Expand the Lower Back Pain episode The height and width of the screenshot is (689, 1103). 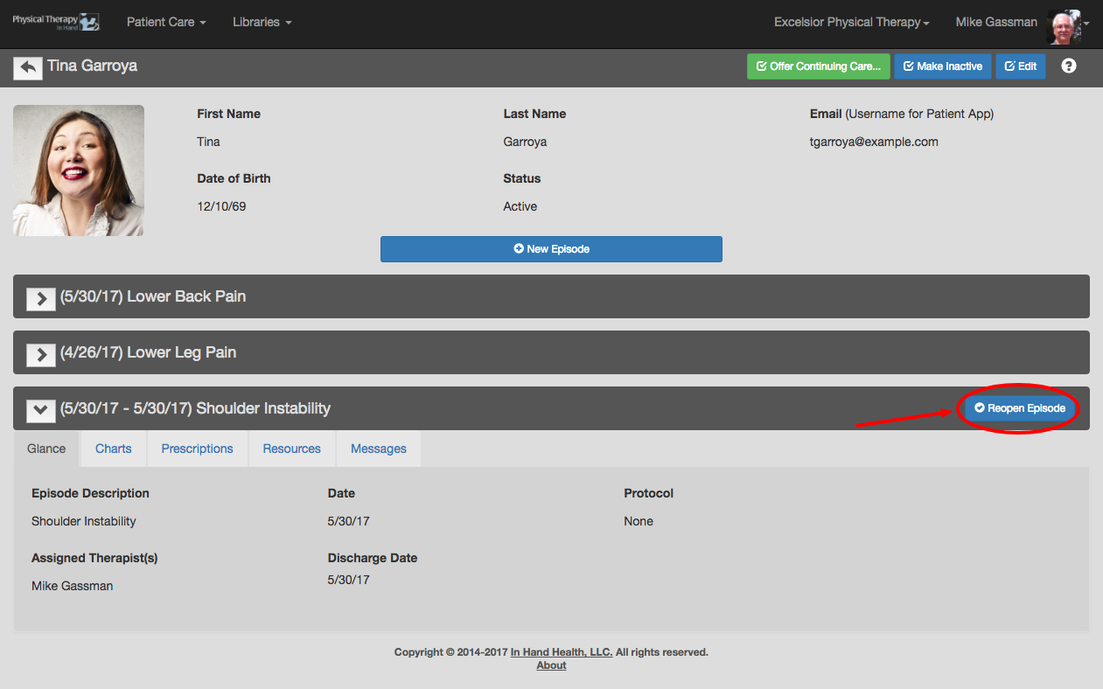41,298
